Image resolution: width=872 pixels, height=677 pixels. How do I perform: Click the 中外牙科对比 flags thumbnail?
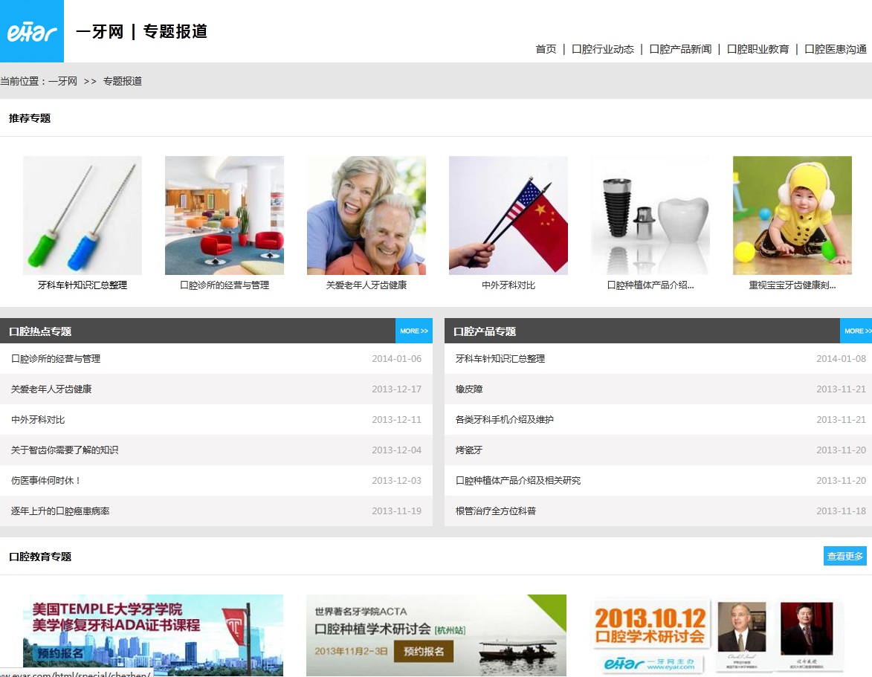508,215
